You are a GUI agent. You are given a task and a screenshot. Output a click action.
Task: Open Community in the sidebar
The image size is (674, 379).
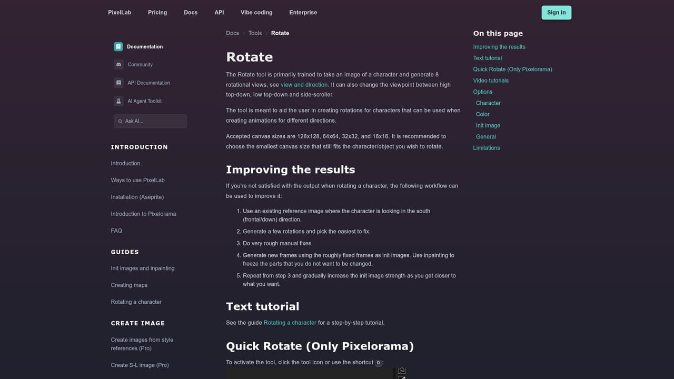pos(140,65)
